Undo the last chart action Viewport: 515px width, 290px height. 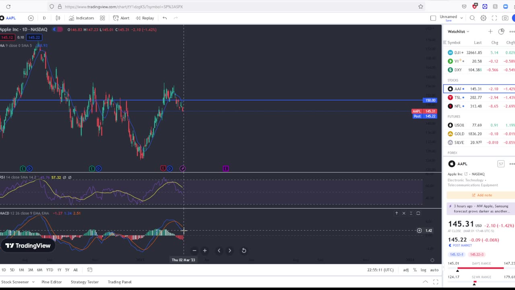[x=165, y=18]
